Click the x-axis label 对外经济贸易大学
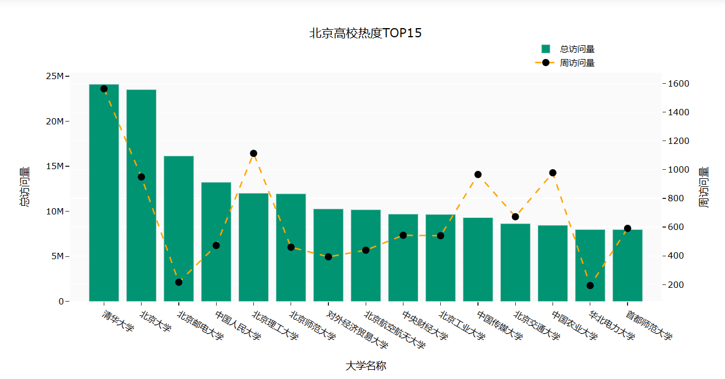The width and height of the screenshot is (725, 379). coord(356,330)
